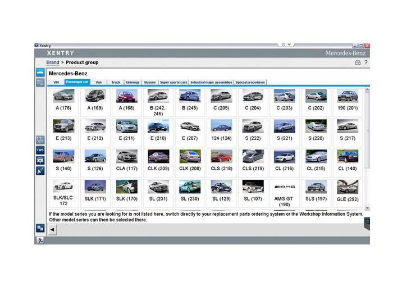Switch to the Van tab
The image size is (393, 281).
98,82
